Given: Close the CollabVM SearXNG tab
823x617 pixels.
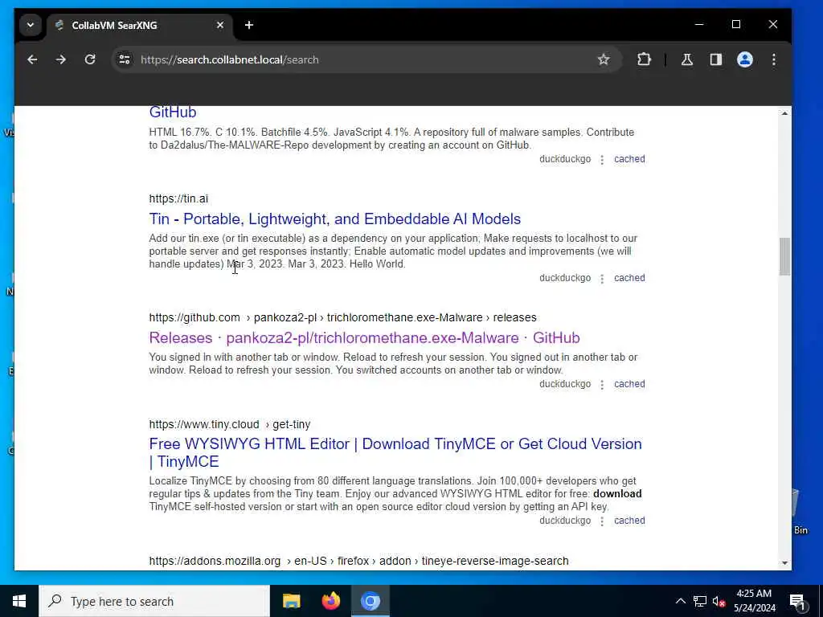Looking at the screenshot, I should [220, 25].
